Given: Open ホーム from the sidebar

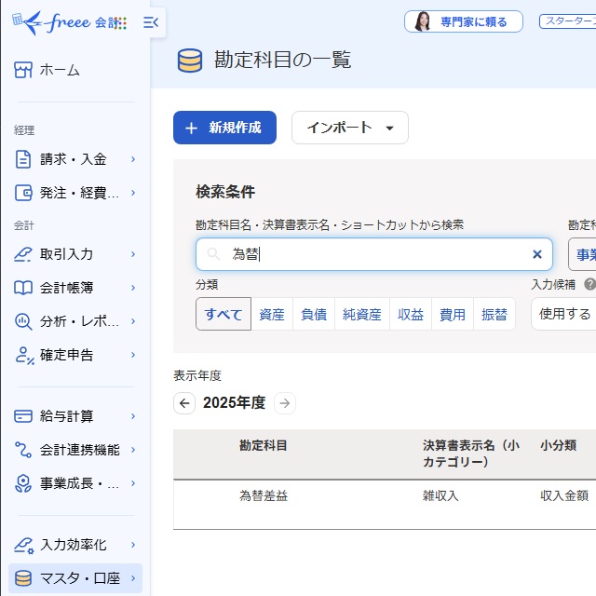Looking at the screenshot, I should [x=60, y=70].
